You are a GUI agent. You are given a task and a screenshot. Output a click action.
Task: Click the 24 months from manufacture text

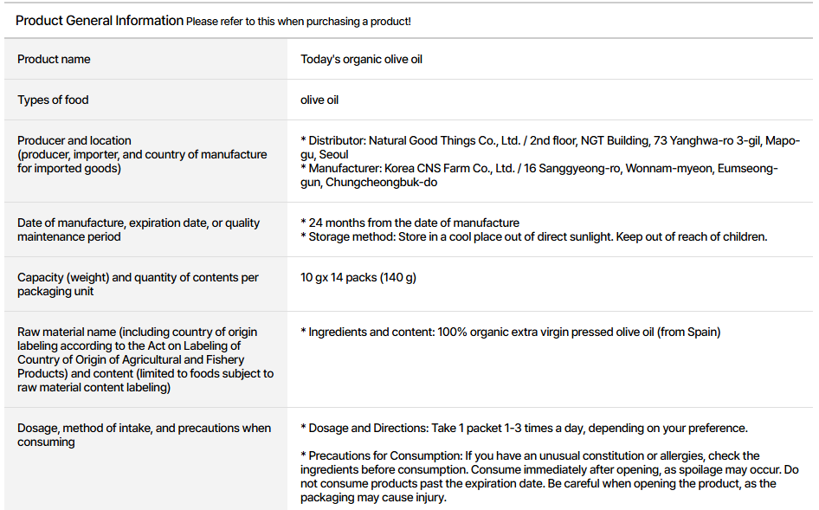(x=409, y=223)
